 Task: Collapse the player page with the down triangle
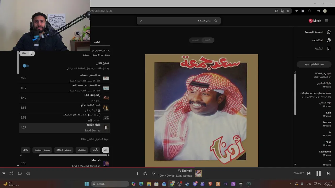click(x=4, y=173)
